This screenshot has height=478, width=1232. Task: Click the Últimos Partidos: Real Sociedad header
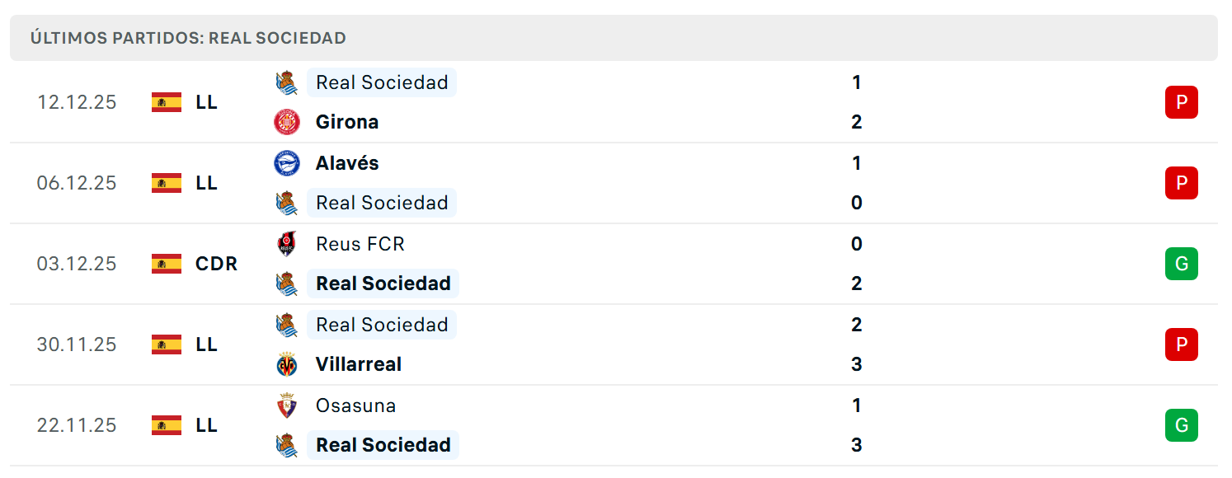point(188,38)
